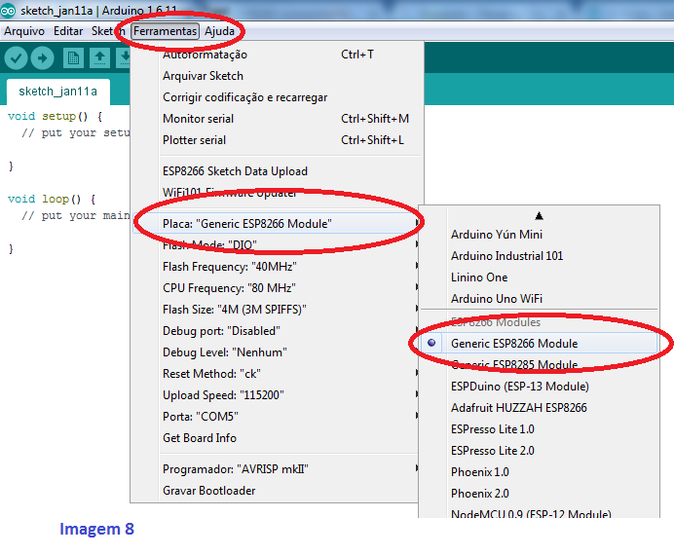Select ESPDuino (ESP-13 Module) board

point(539,387)
